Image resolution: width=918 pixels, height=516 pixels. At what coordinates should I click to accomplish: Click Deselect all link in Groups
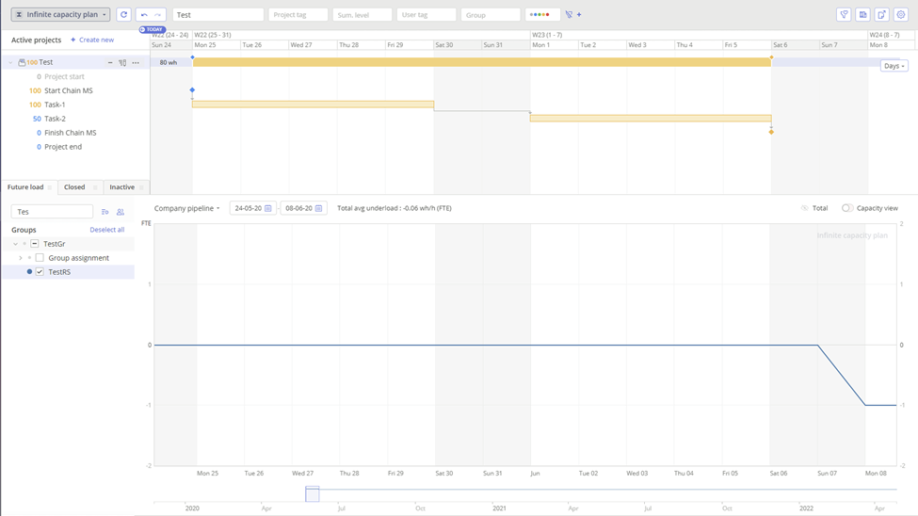(106, 230)
